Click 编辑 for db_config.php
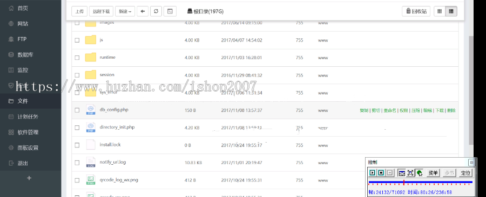This screenshot has width=486, height=197. (x=428, y=110)
